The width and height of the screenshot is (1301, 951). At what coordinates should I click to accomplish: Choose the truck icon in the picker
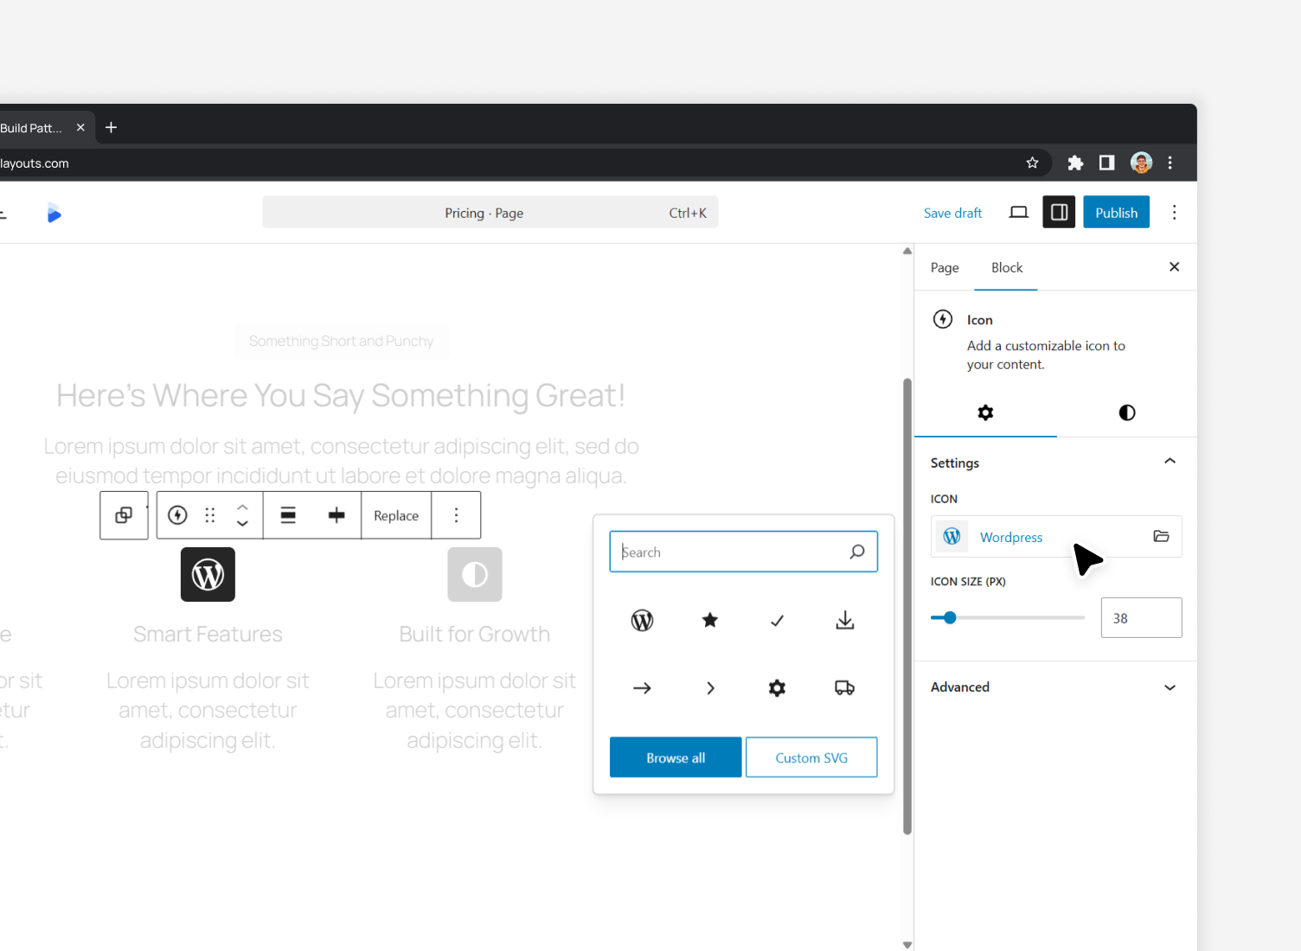tap(845, 688)
